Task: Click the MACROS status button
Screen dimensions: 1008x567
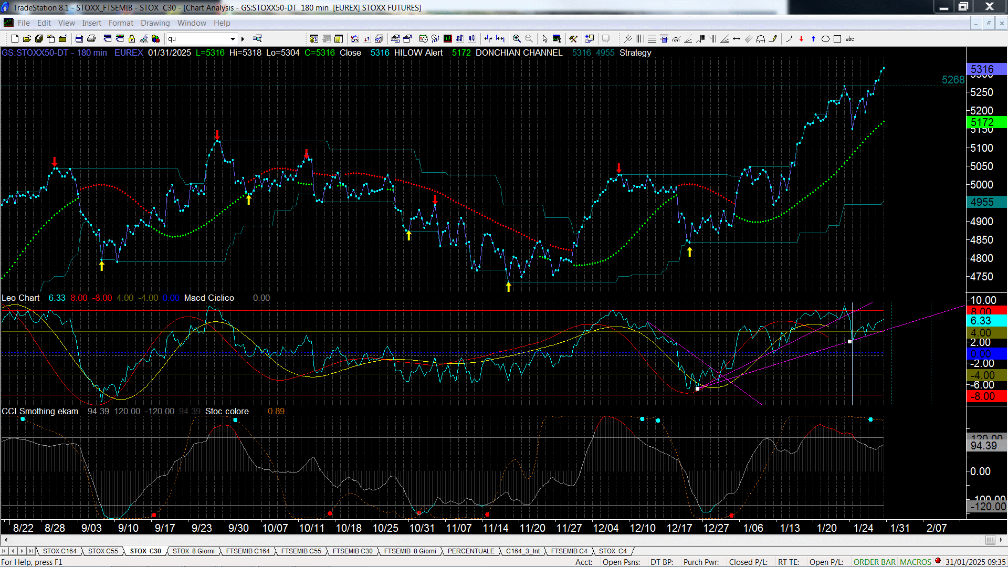Action: [x=916, y=562]
